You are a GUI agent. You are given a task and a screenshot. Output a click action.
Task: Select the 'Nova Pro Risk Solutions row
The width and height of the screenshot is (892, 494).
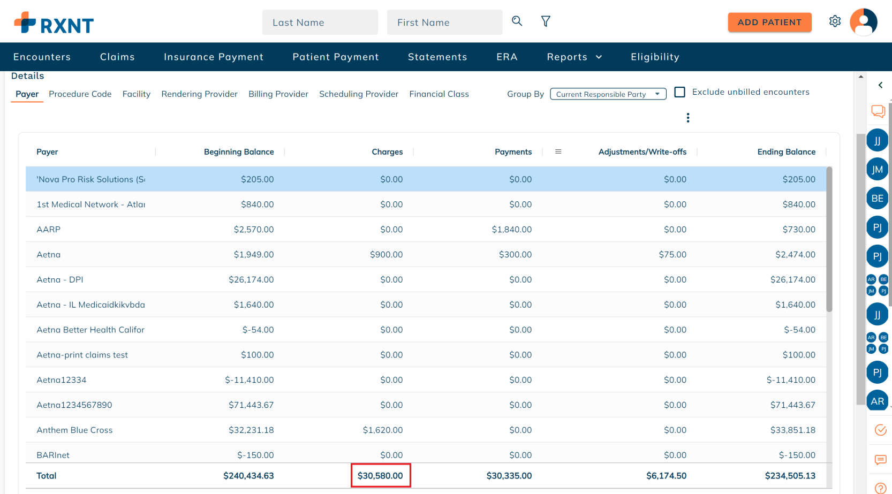[426, 179]
